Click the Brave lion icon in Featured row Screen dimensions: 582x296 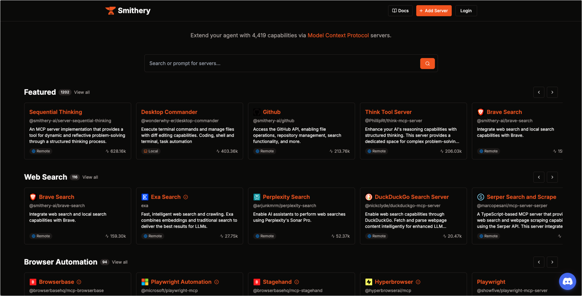(x=480, y=112)
